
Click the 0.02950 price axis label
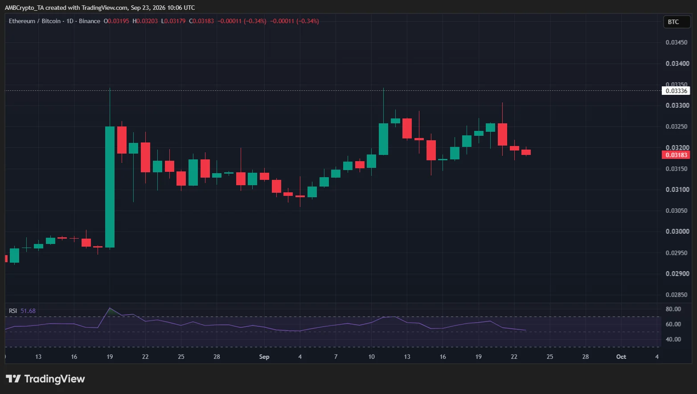pyautogui.click(x=677, y=253)
